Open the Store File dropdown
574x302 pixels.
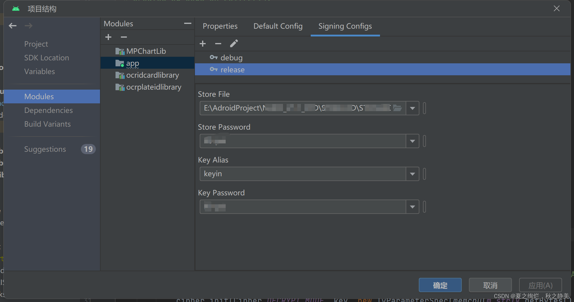412,108
